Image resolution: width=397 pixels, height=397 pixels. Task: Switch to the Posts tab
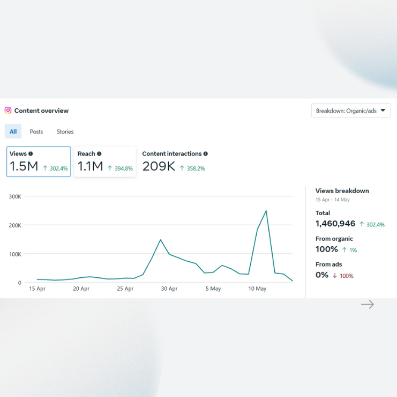pyautogui.click(x=36, y=131)
